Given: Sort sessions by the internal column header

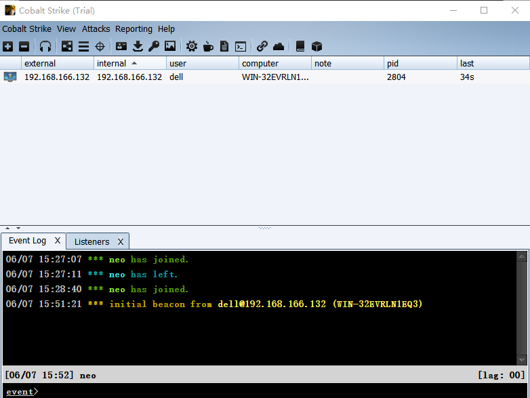Looking at the screenshot, I should click(129, 63).
